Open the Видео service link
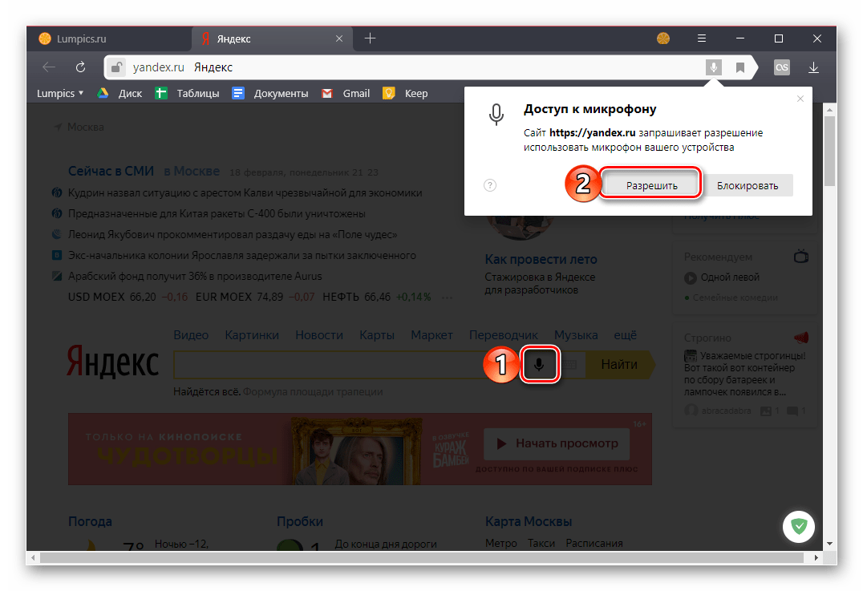This screenshot has height=591, width=863. tap(191, 335)
